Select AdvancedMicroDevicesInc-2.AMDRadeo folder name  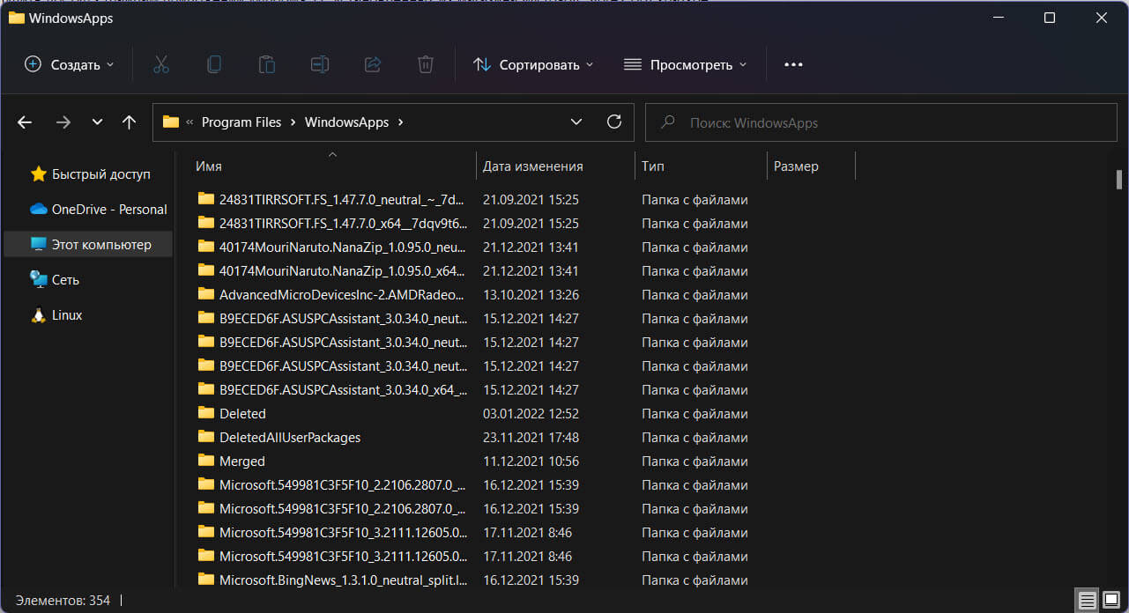[x=343, y=294]
